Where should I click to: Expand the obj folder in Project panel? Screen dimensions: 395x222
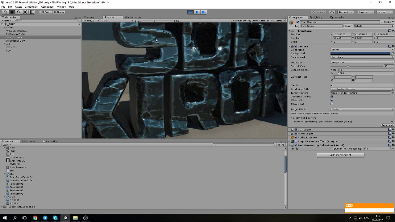pos(4,174)
